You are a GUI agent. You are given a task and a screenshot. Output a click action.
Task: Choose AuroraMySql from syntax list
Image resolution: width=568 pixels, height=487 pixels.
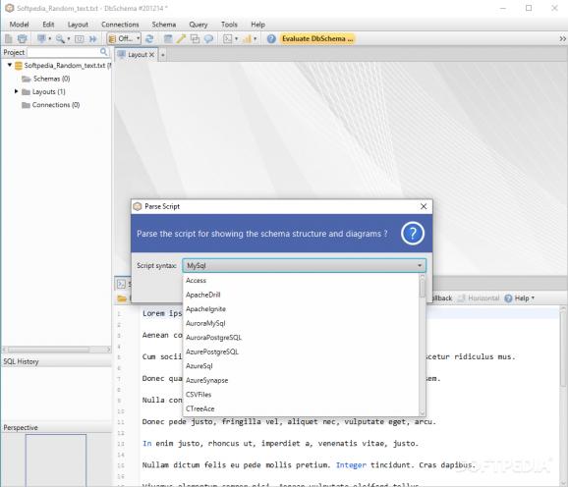(x=301, y=323)
